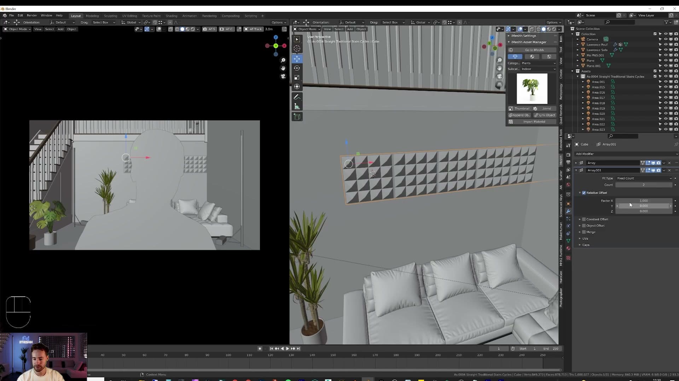
Task: Remove the first Array modifier with X
Action: 669,163
